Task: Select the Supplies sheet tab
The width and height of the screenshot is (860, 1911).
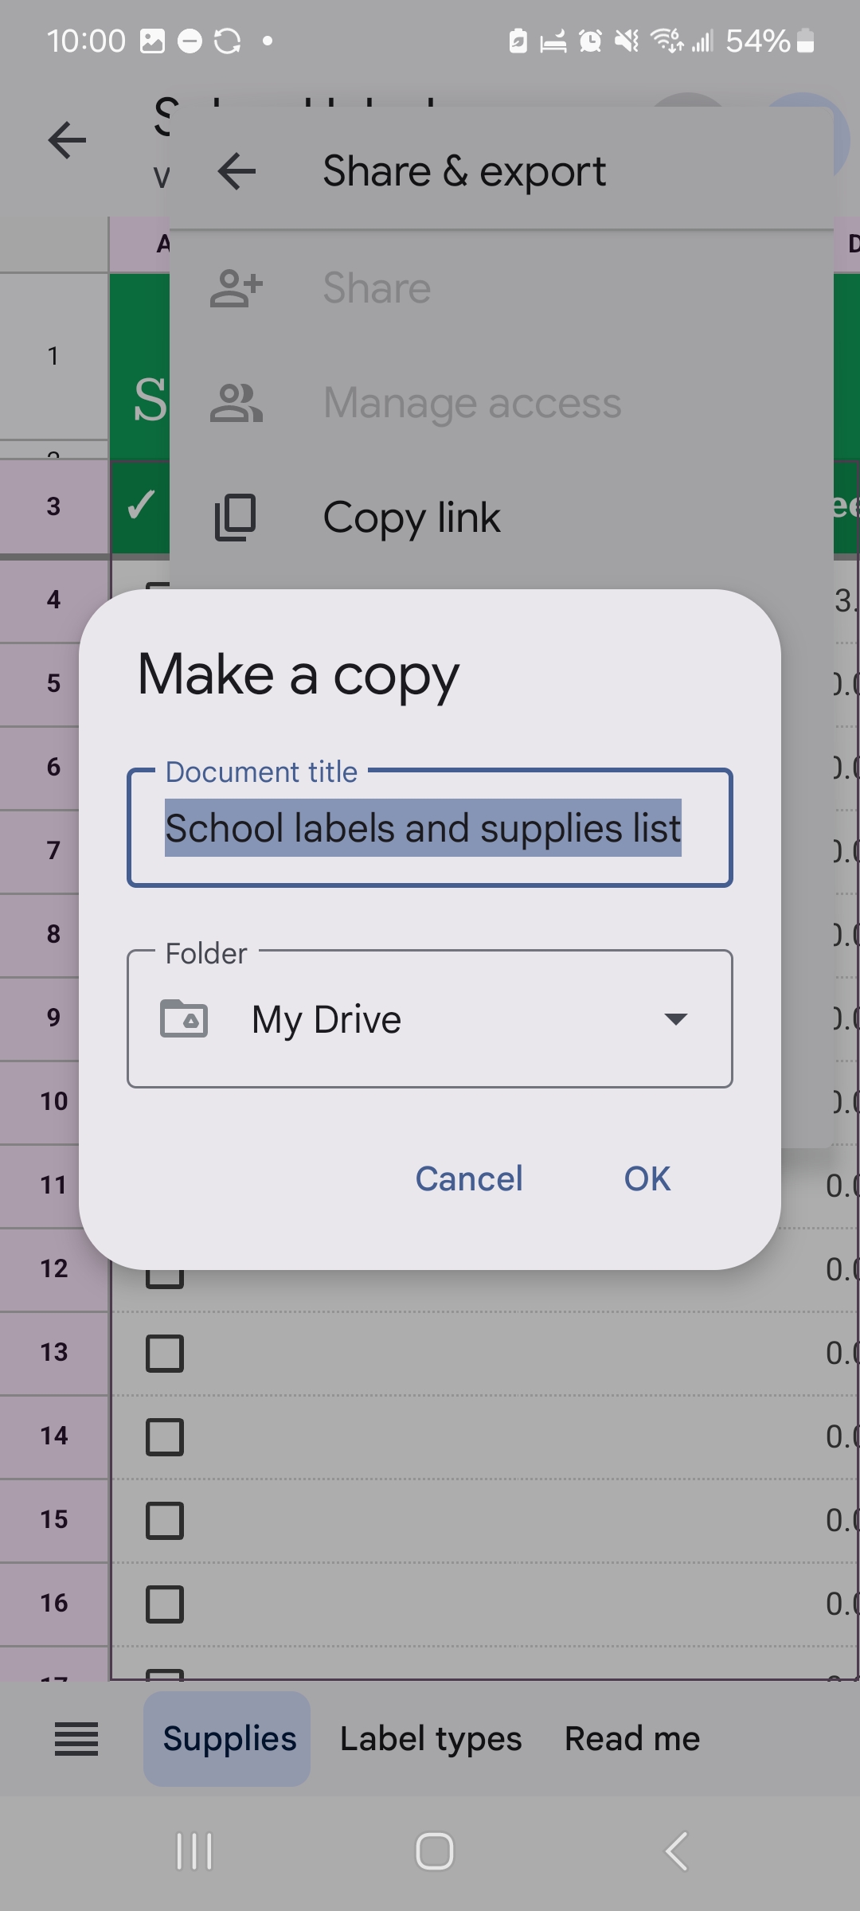Action: pyautogui.click(x=228, y=1739)
